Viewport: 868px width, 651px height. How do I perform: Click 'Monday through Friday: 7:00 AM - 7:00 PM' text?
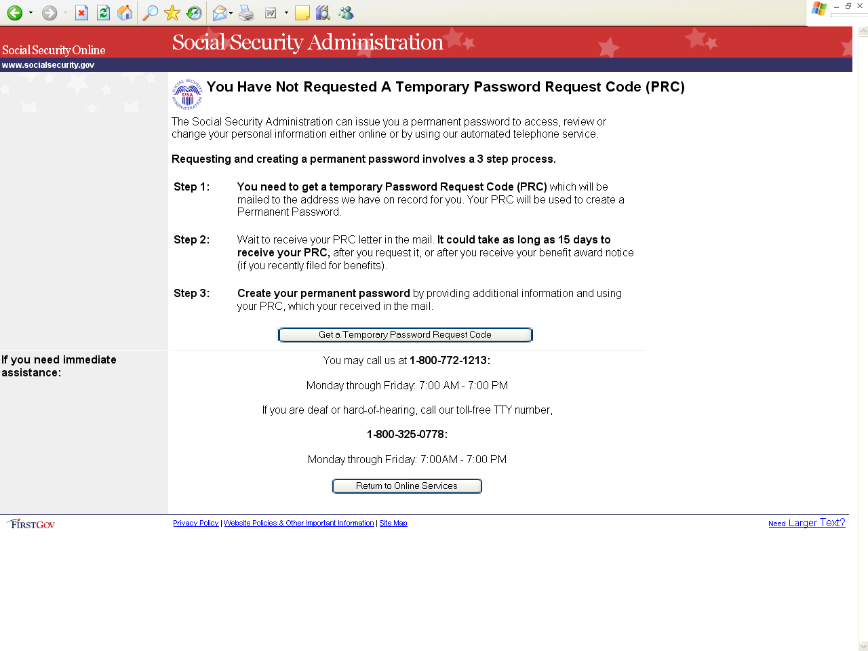click(x=407, y=386)
